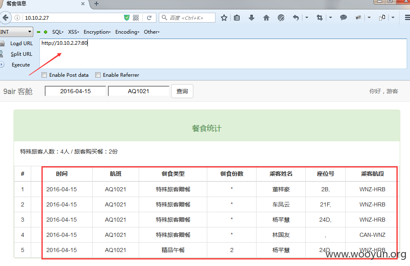Click the 9air 客舱 site title
The image size is (410, 266).
click(18, 91)
